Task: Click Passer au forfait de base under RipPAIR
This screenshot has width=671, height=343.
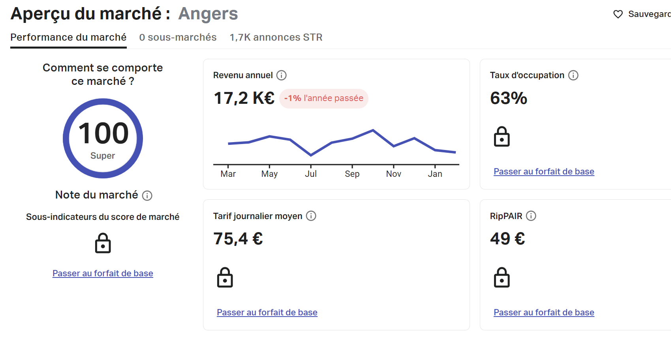Action: pyautogui.click(x=544, y=312)
